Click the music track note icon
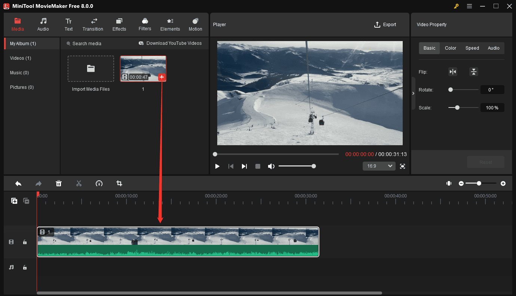The height and width of the screenshot is (296, 516). pyautogui.click(x=11, y=267)
